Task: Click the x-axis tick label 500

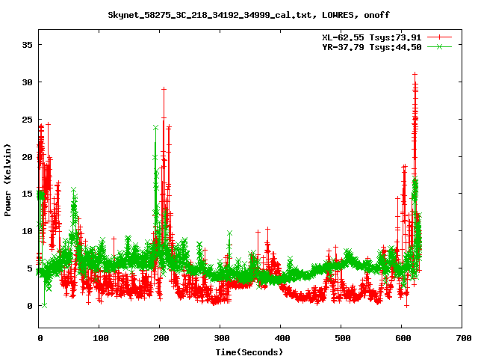Action: (x=342, y=338)
